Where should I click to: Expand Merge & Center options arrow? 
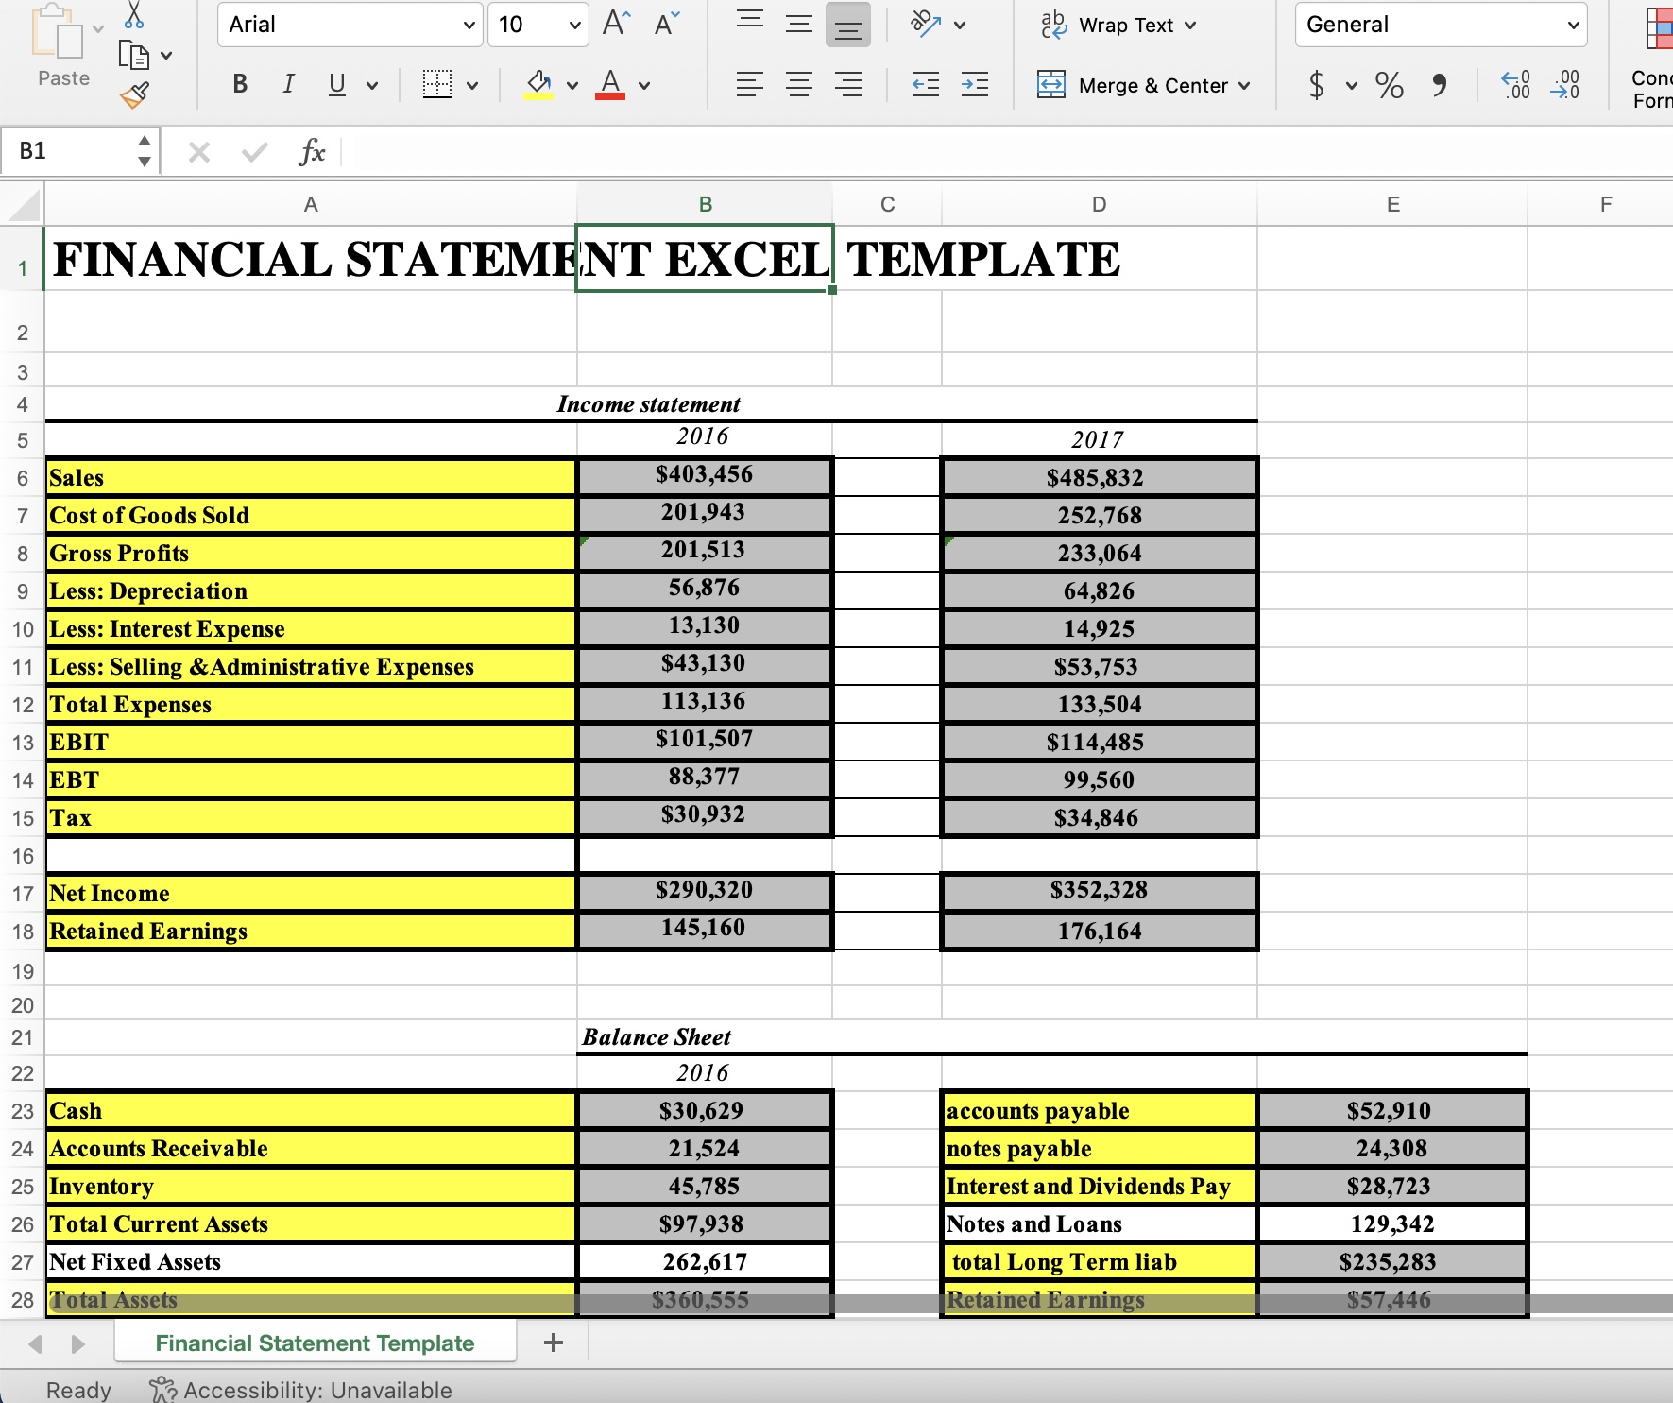click(x=1244, y=86)
